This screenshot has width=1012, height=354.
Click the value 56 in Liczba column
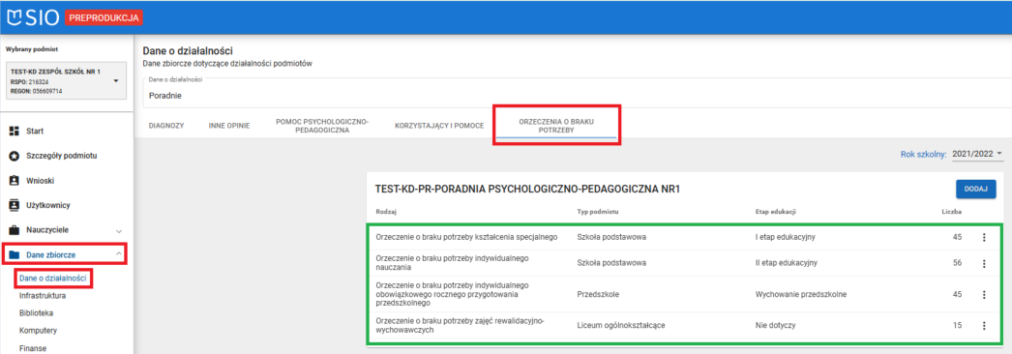(957, 263)
